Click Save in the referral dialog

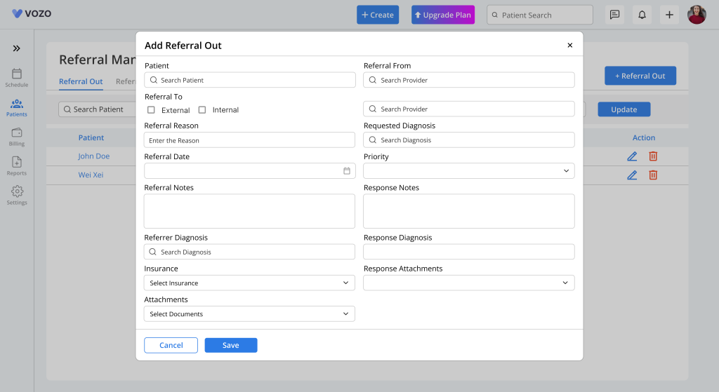[230, 345]
